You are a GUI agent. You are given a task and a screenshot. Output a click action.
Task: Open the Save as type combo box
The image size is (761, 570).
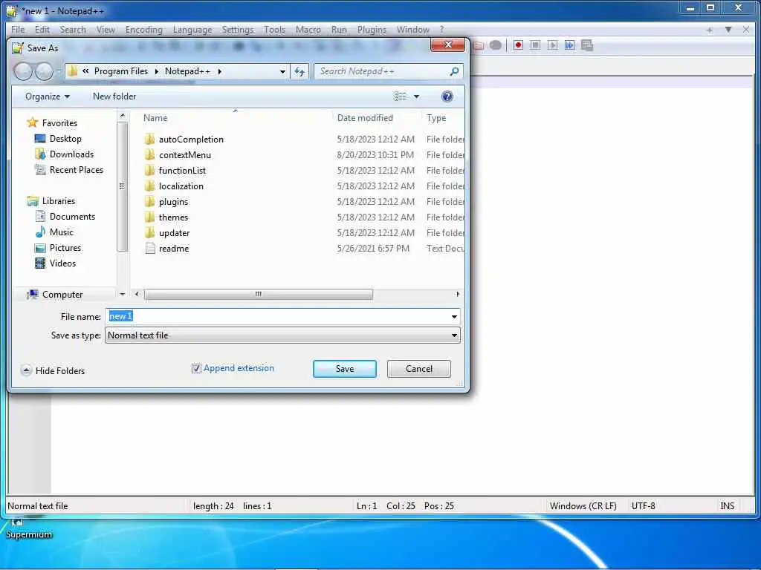point(282,335)
